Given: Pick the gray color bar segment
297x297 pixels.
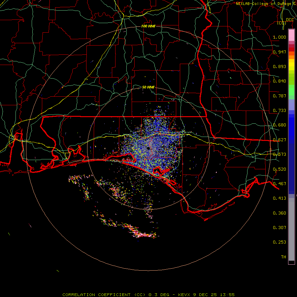Looking at the screenshot, I should (291, 229).
